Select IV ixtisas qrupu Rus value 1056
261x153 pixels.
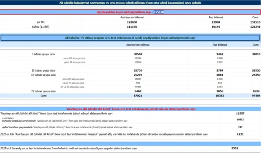pyautogui.click(x=220, y=91)
